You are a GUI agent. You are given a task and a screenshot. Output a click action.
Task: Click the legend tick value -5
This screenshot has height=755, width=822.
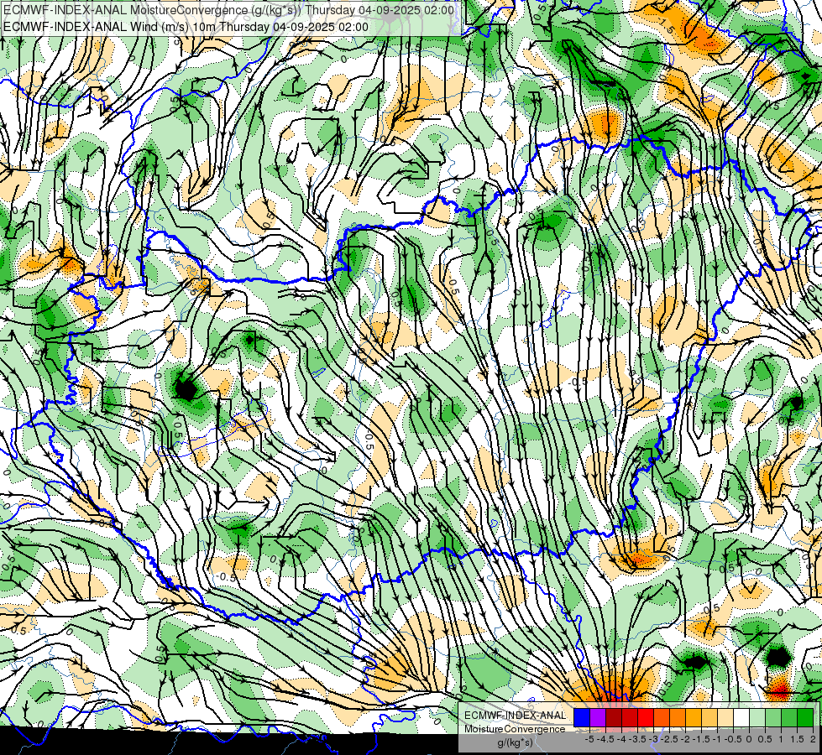point(589,739)
